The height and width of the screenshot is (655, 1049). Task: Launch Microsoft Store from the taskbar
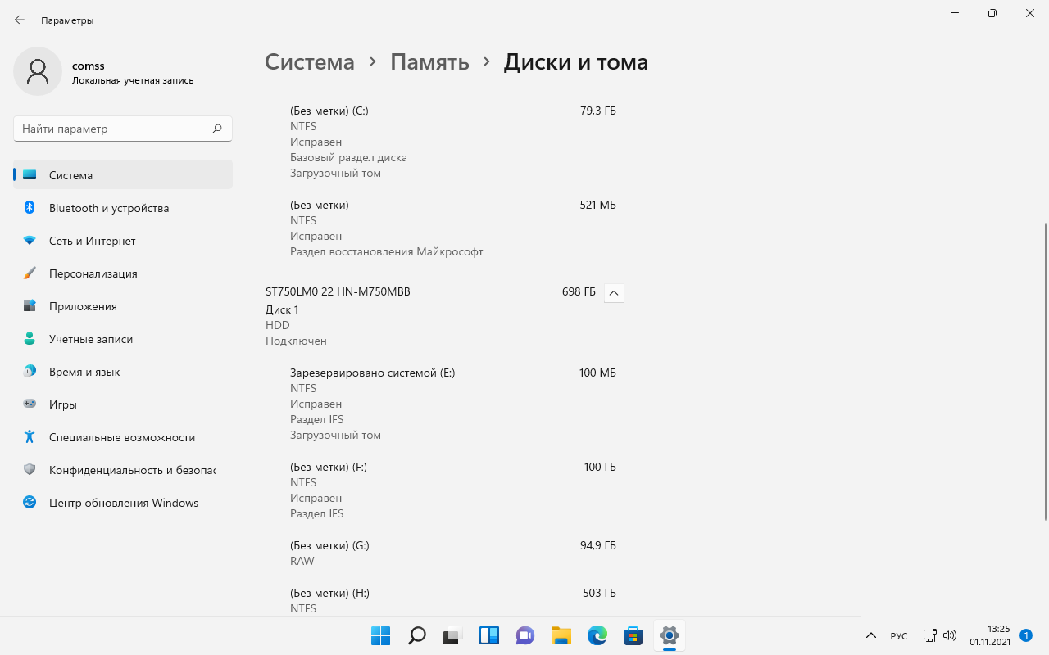click(633, 635)
